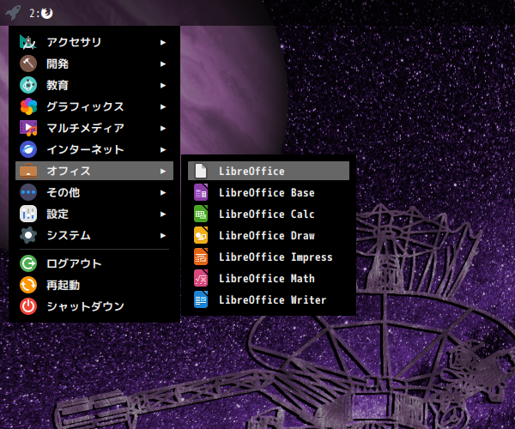Image resolution: width=515 pixels, height=429 pixels.
Task: Click the pink LibreOffice Math icon
Action: point(201,278)
